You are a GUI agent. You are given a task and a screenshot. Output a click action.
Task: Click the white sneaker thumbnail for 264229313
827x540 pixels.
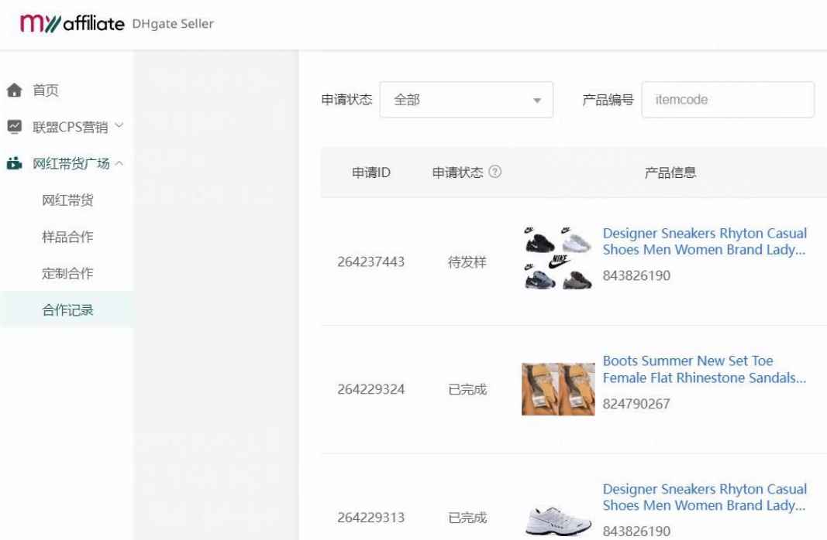tap(558, 521)
